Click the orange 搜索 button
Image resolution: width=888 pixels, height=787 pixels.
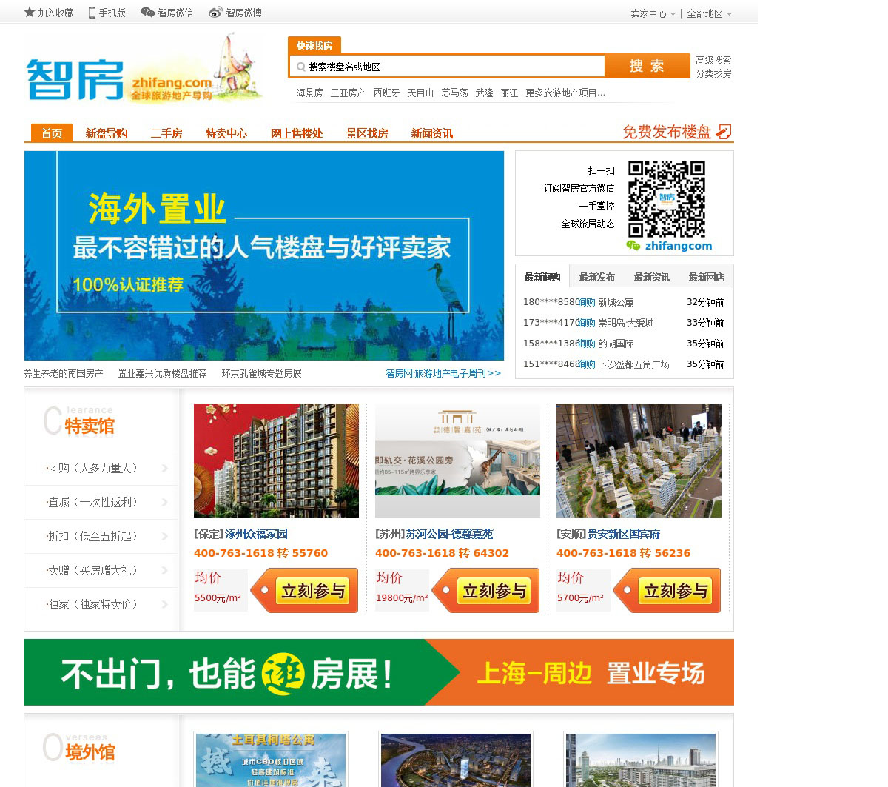coord(647,66)
